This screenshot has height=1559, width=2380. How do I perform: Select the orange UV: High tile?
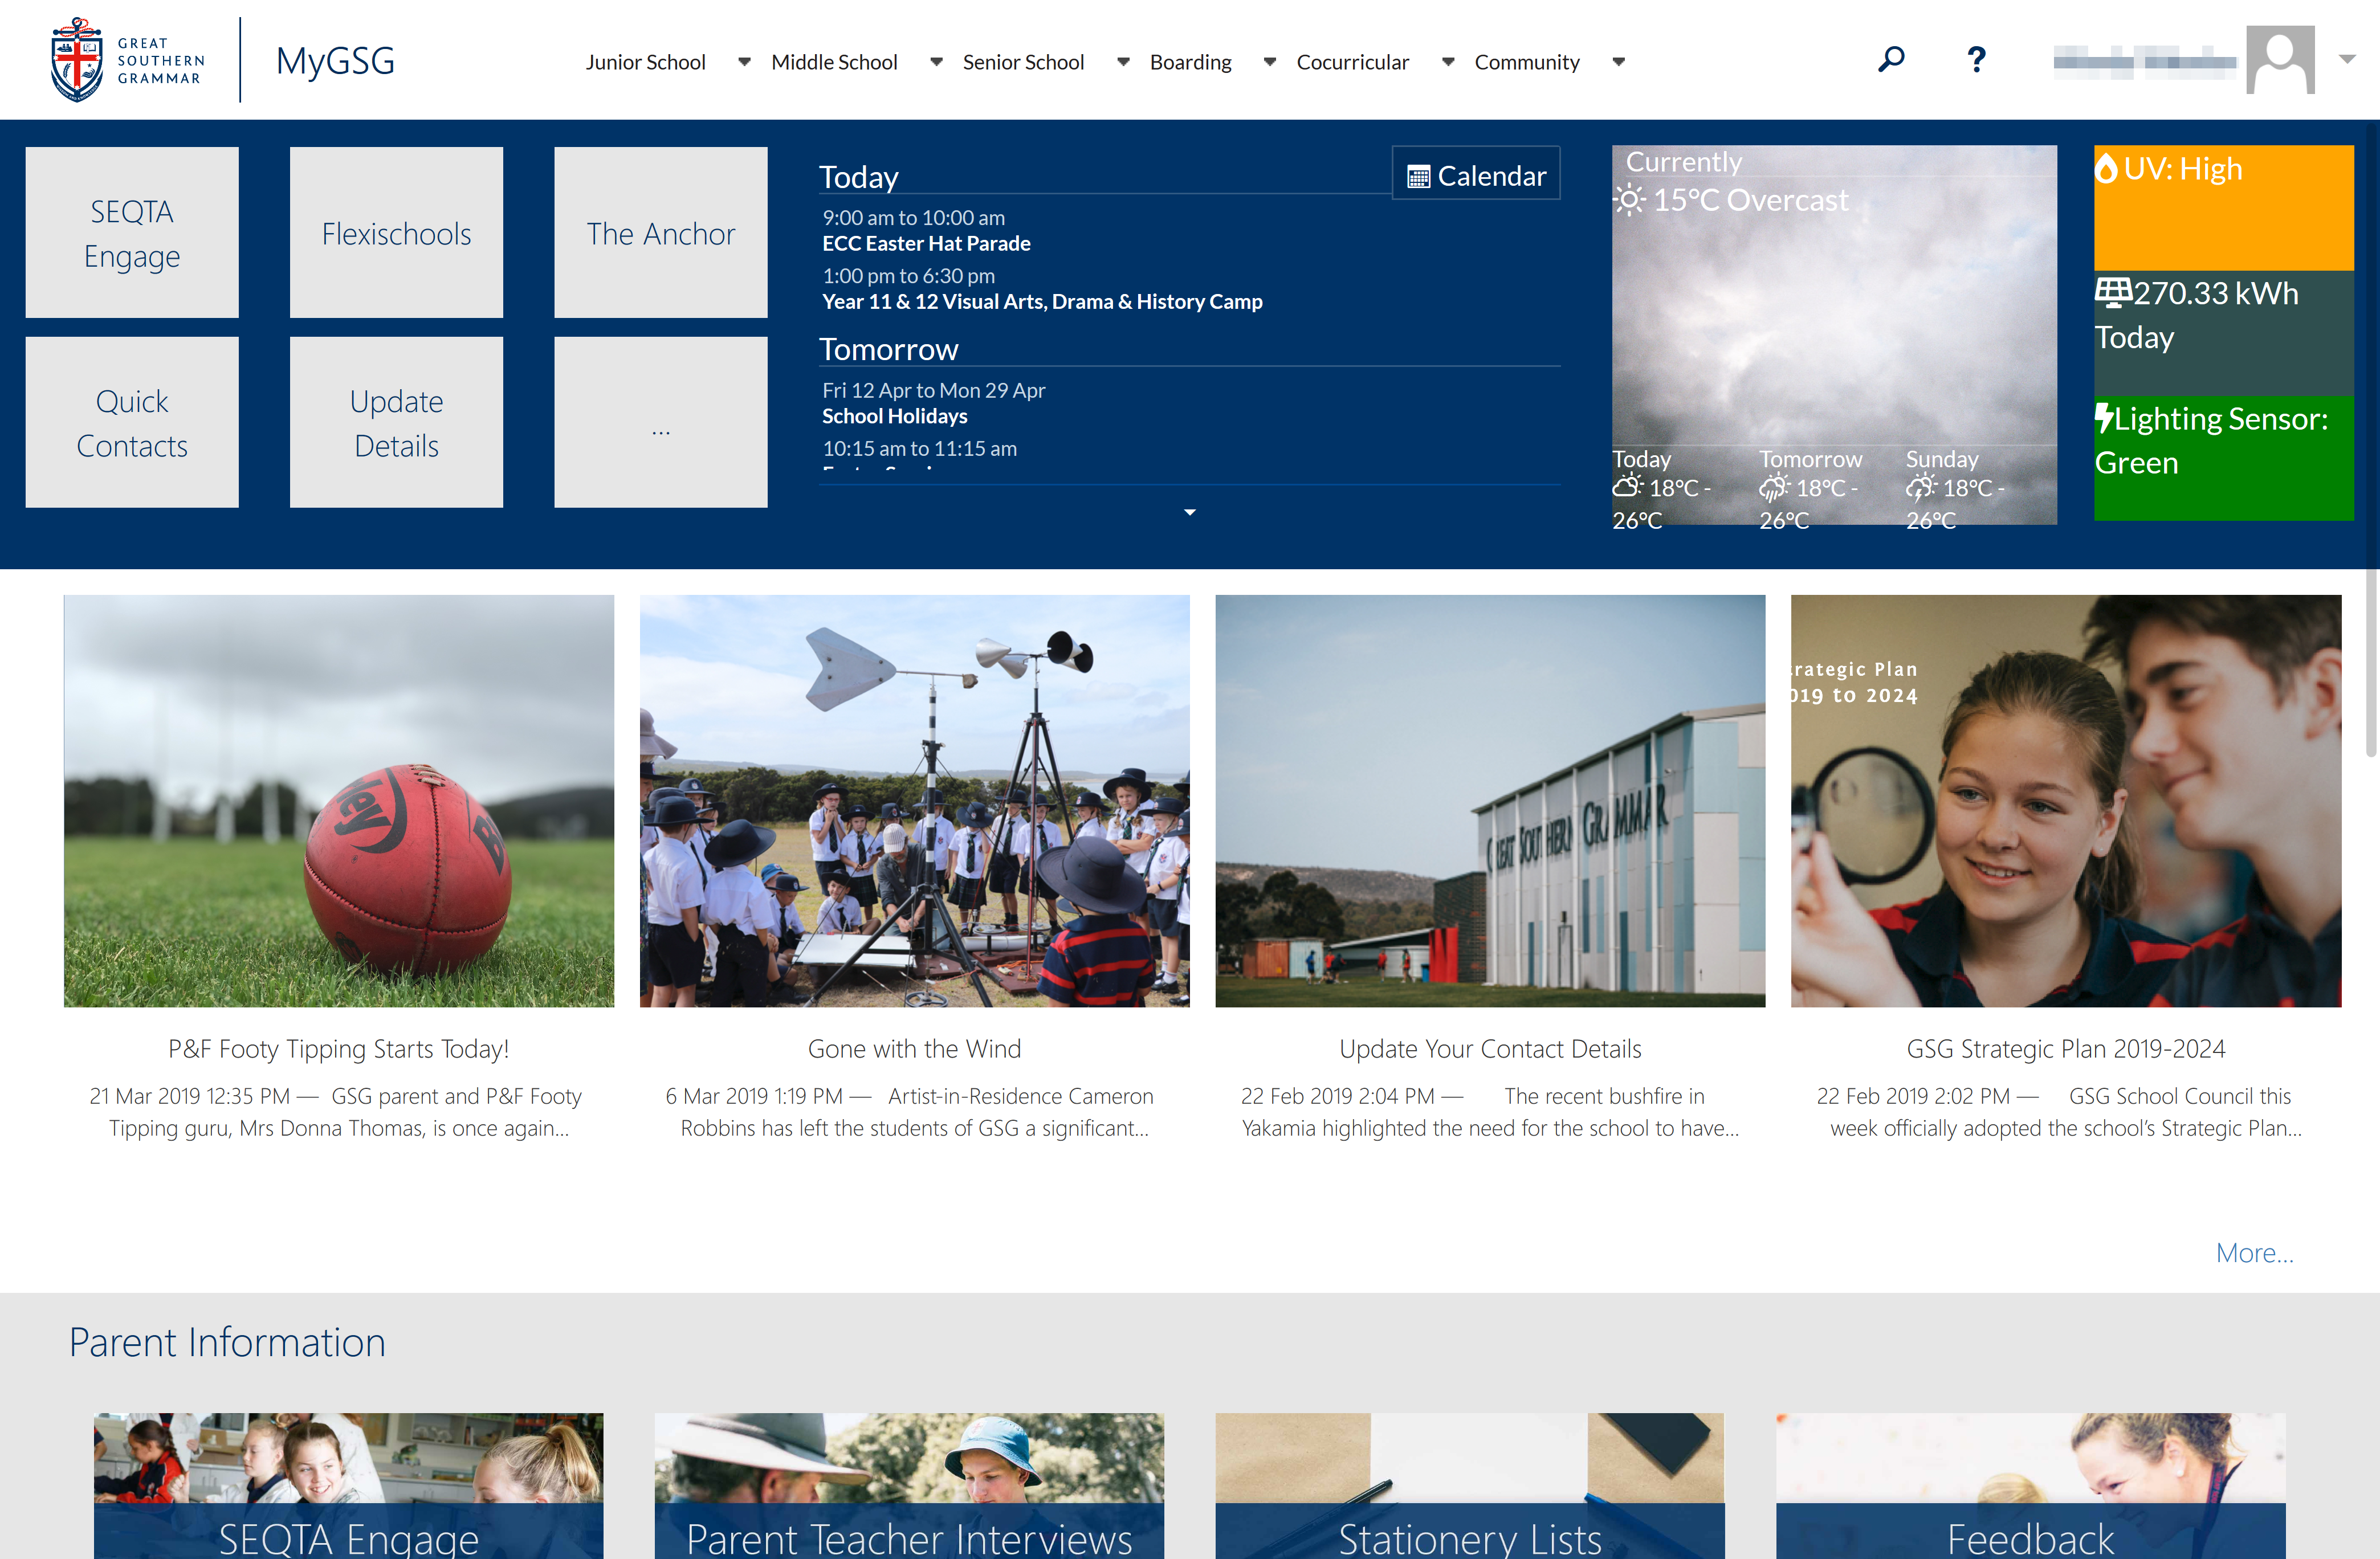[2223, 207]
